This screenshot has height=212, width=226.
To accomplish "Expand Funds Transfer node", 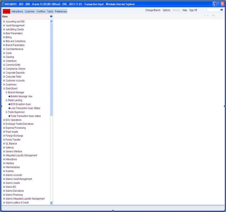I will pos(4,140).
